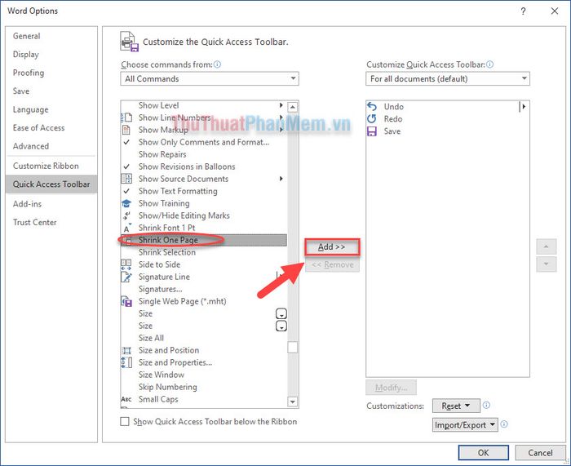Open the General options category
The image size is (571, 466).
point(27,36)
